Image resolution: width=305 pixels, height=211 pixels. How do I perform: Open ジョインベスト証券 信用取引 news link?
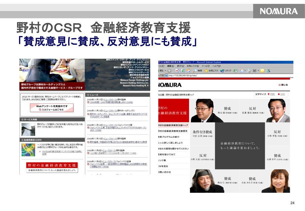pos(118,165)
